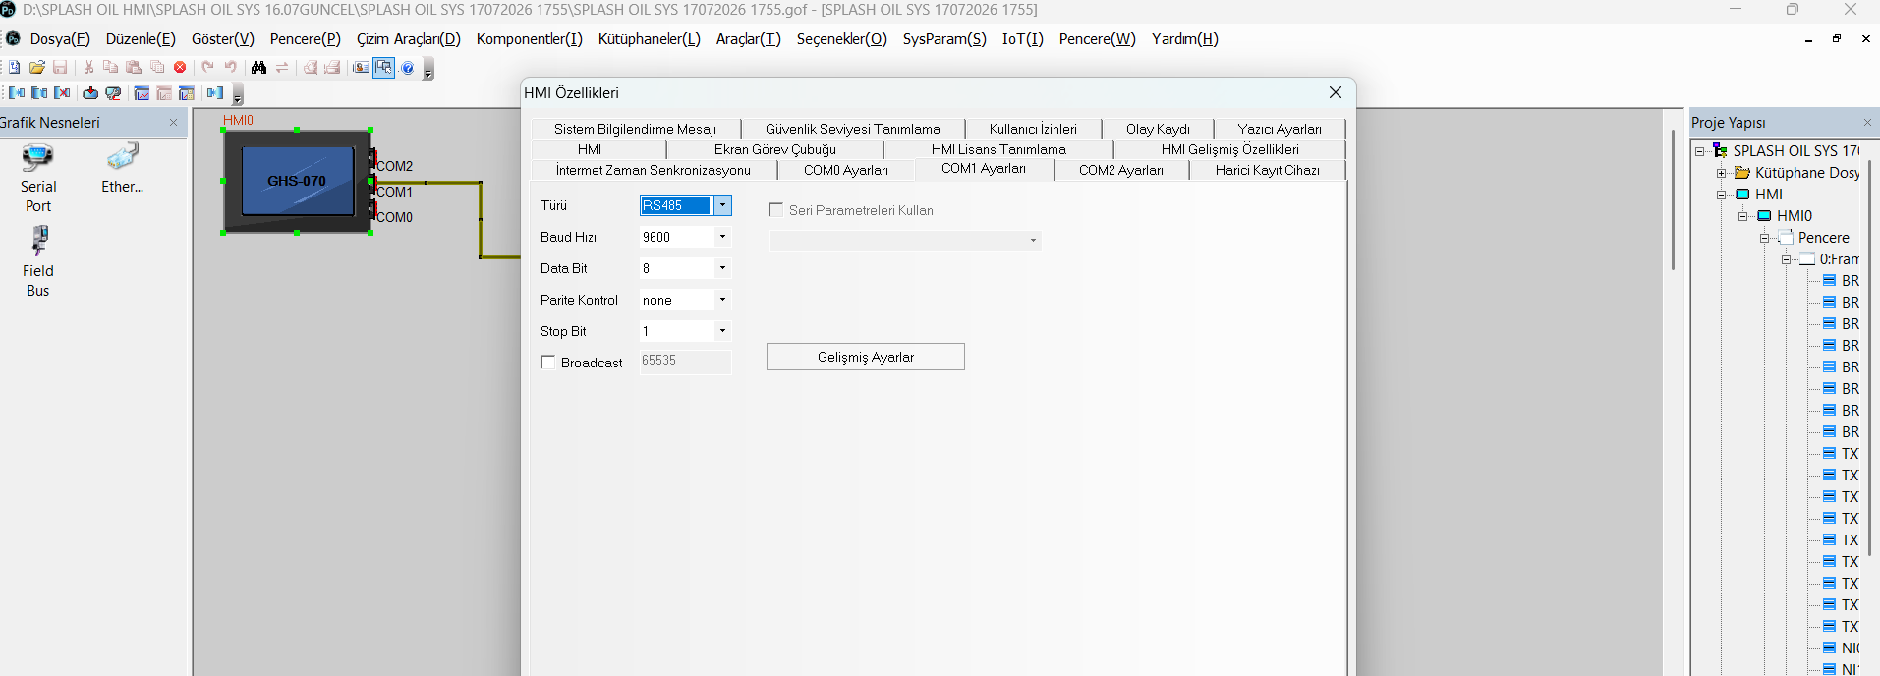Viewport: 1880px width, 676px height.
Task: Open the SysParam menu
Action: (x=944, y=39)
